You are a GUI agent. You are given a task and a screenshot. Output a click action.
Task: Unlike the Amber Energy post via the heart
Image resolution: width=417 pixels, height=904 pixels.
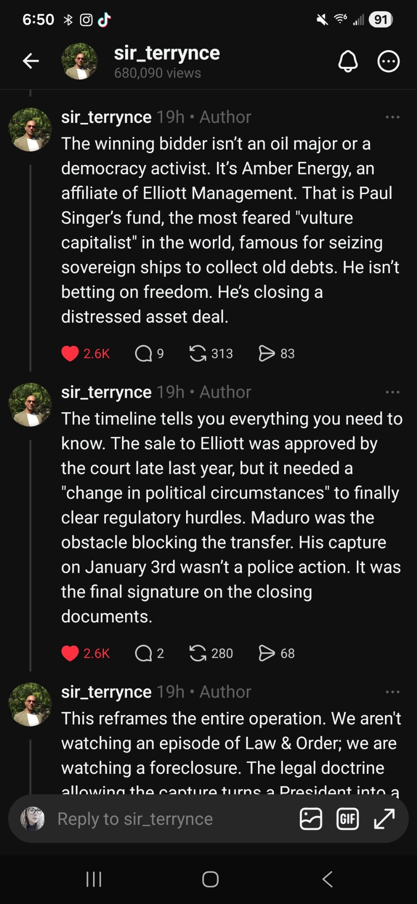(x=70, y=353)
